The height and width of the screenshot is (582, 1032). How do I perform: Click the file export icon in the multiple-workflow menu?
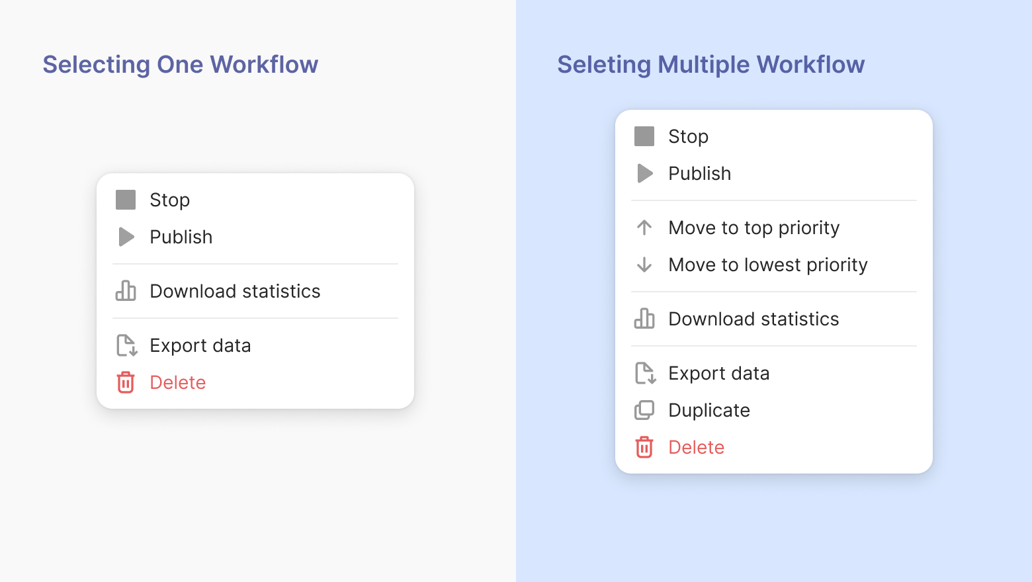tap(645, 373)
